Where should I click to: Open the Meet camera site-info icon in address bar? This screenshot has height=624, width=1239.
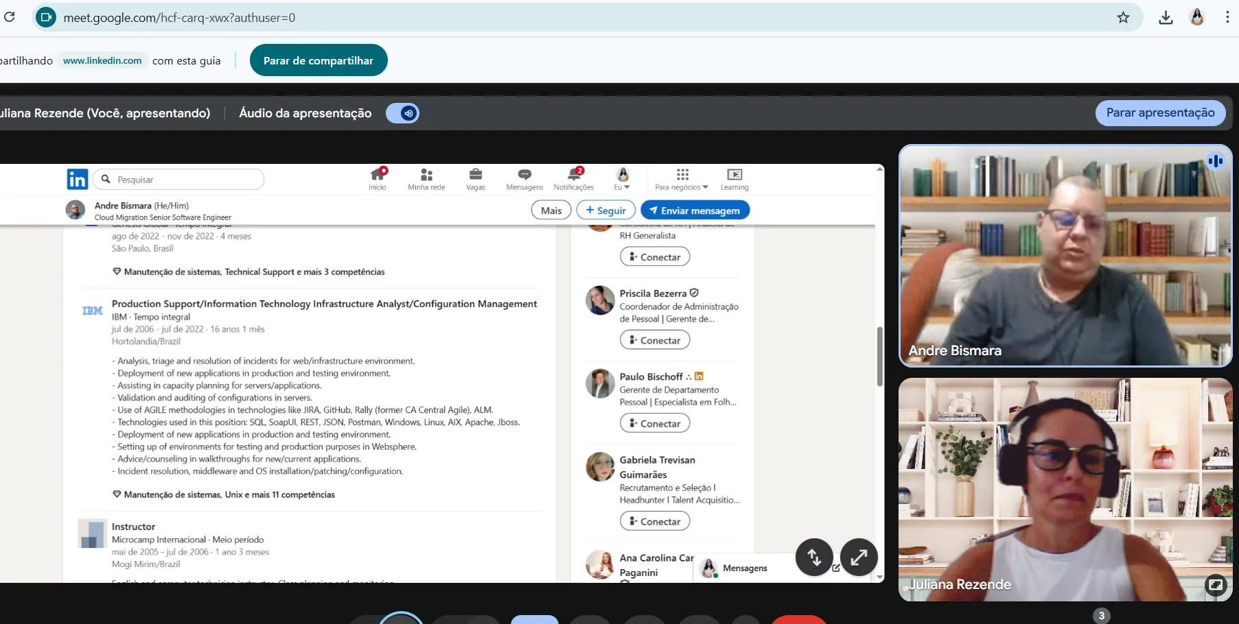46,18
